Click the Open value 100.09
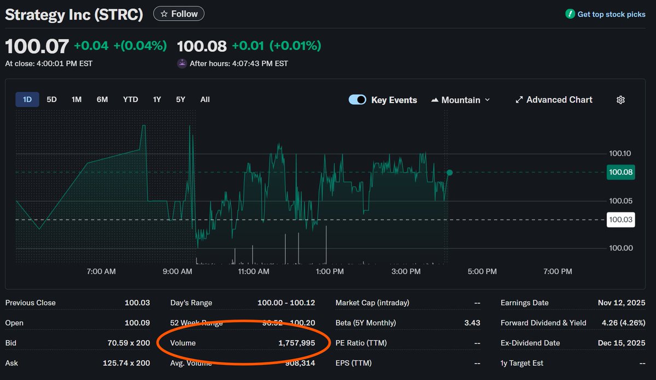Image resolution: width=656 pixels, height=380 pixels. click(137, 323)
